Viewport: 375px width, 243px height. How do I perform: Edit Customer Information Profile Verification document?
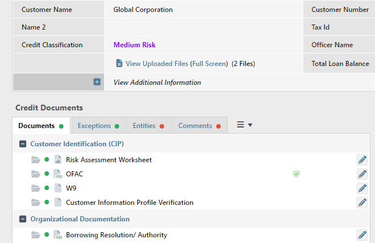click(362, 203)
